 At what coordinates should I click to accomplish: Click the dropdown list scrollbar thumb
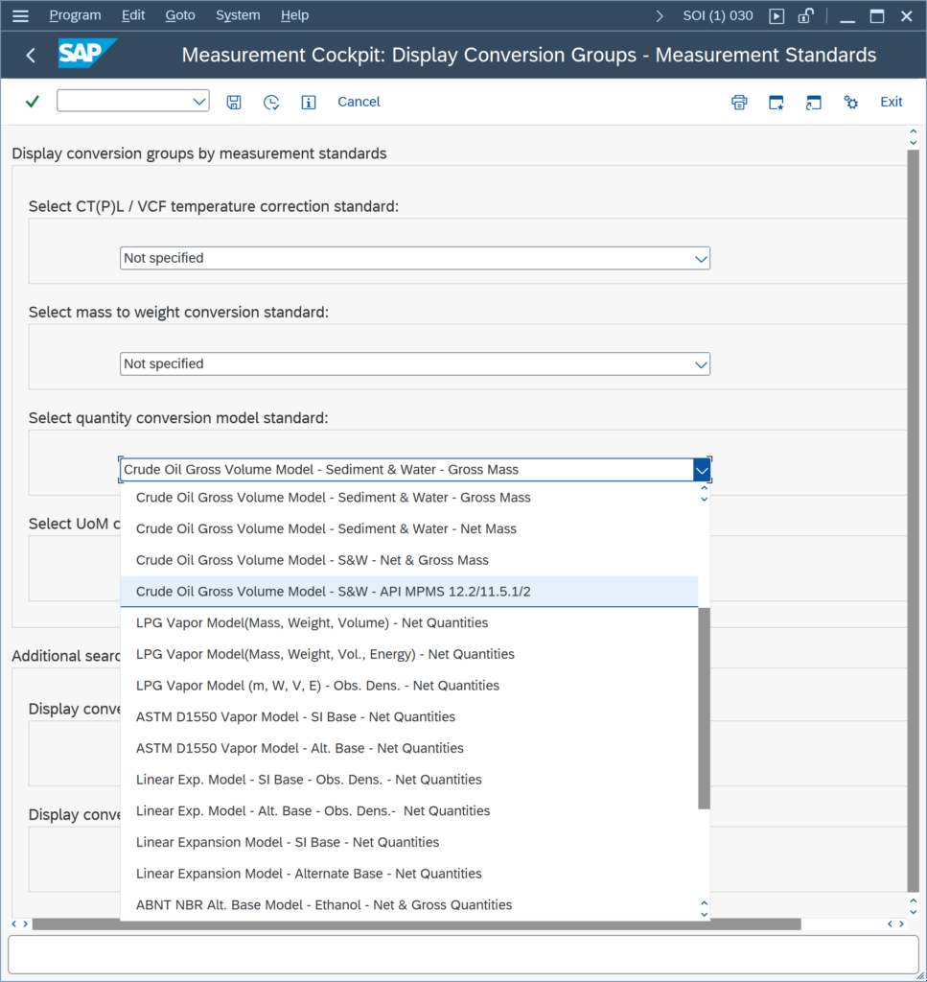click(705, 708)
